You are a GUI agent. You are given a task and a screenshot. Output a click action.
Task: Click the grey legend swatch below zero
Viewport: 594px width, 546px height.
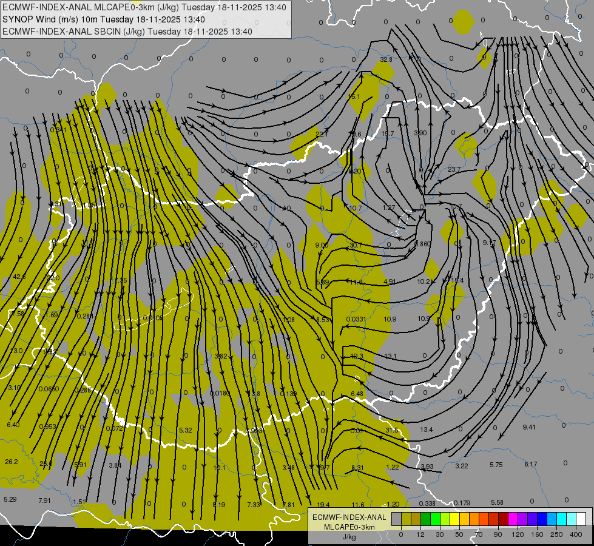click(396, 519)
